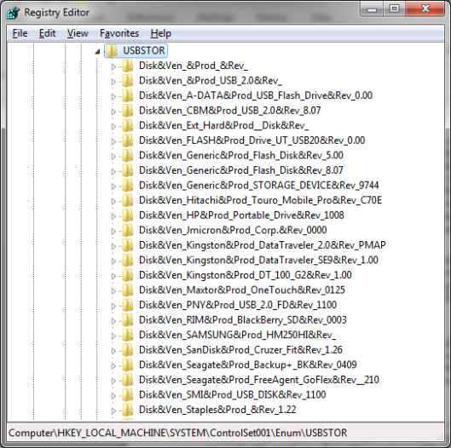
Task: Click folder icon of SAMSUNG HM250HI key
Action: 127,335
